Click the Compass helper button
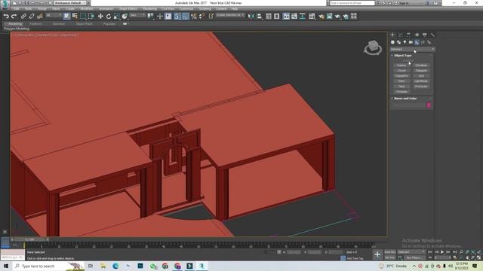 pos(401,92)
